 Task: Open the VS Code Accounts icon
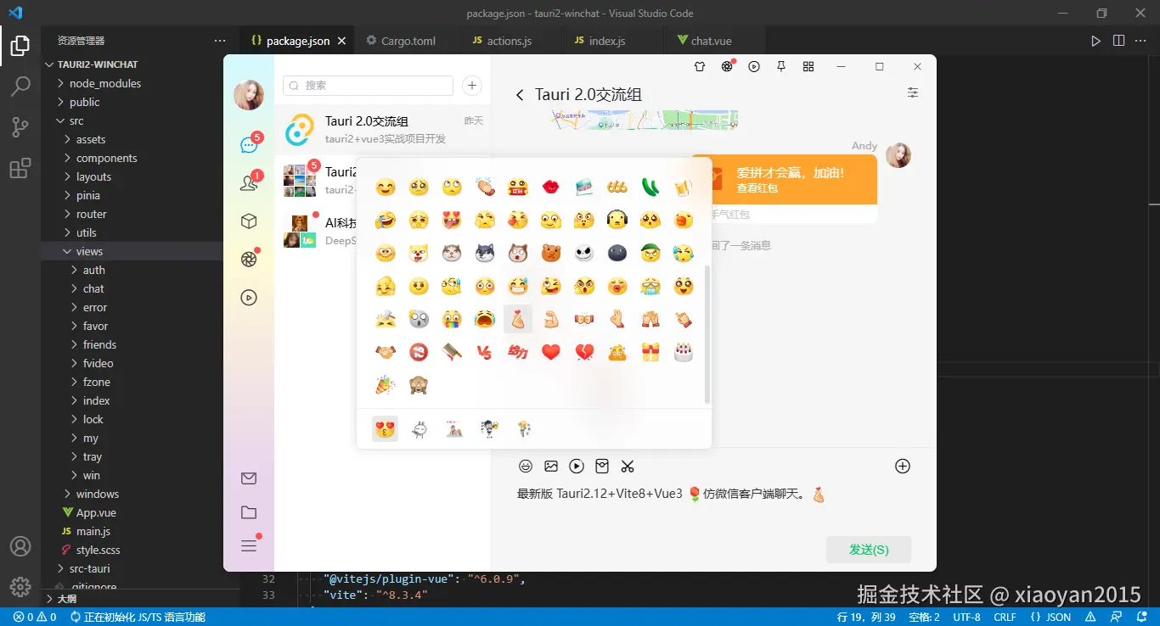[x=20, y=546]
